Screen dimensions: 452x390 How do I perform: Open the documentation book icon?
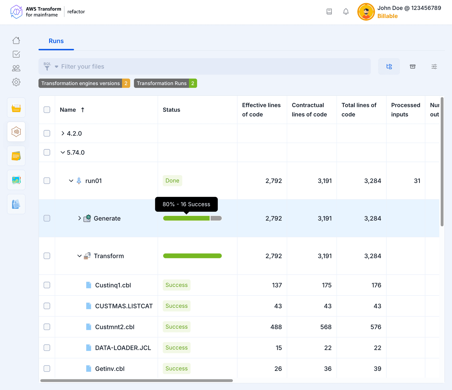coord(329,11)
